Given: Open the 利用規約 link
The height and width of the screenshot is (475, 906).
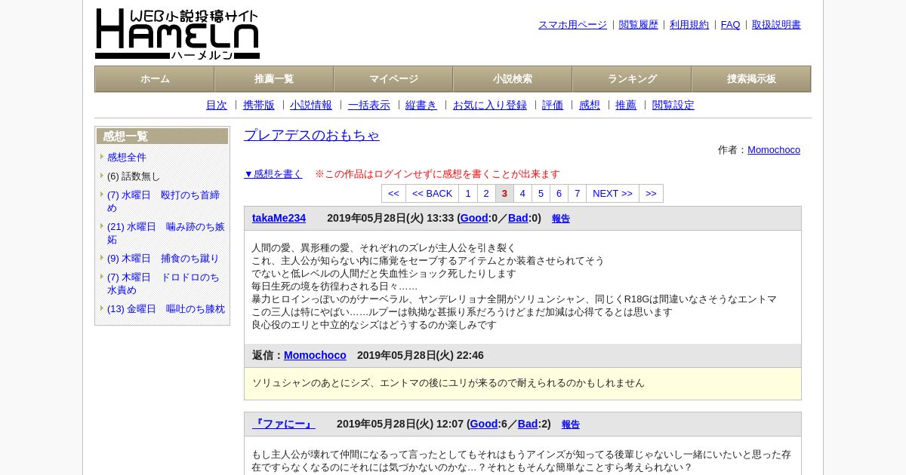Looking at the screenshot, I should click(x=689, y=25).
